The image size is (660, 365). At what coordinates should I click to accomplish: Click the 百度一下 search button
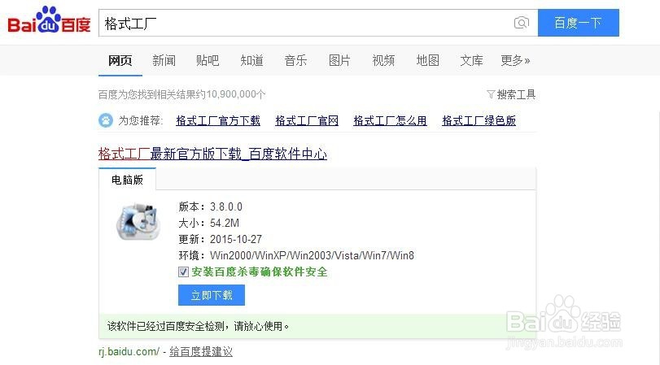click(x=579, y=23)
